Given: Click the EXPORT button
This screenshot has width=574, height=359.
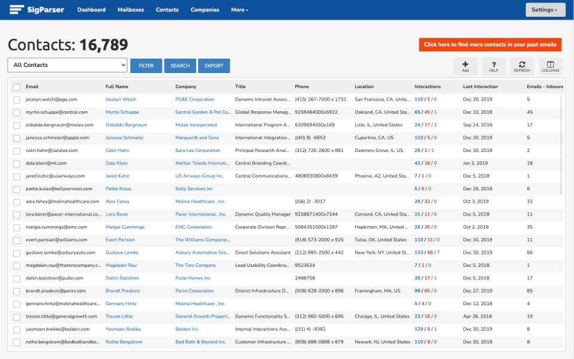Looking at the screenshot, I should [x=213, y=65].
